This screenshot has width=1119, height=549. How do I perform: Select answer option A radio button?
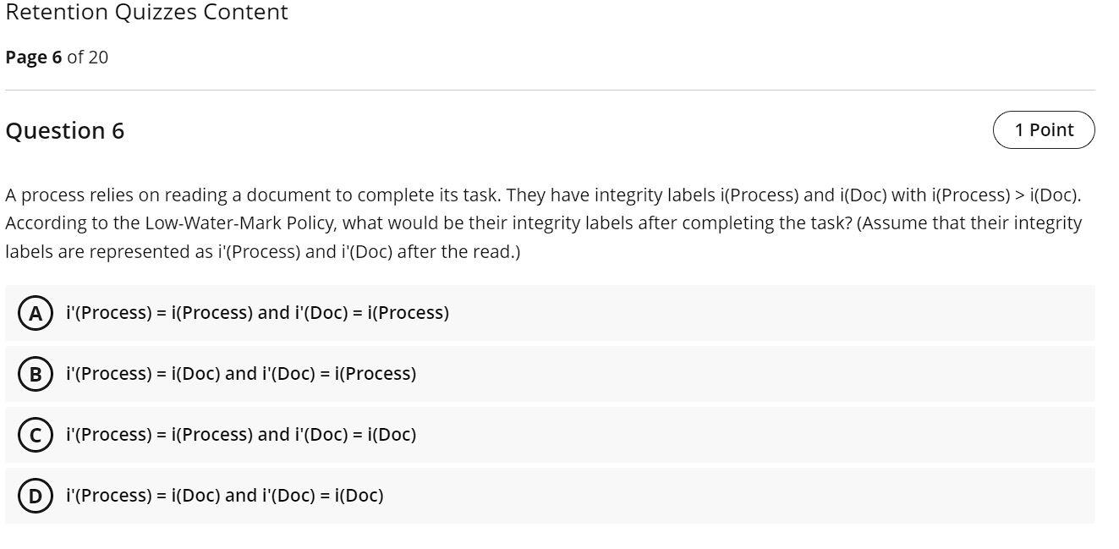[35, 312]
